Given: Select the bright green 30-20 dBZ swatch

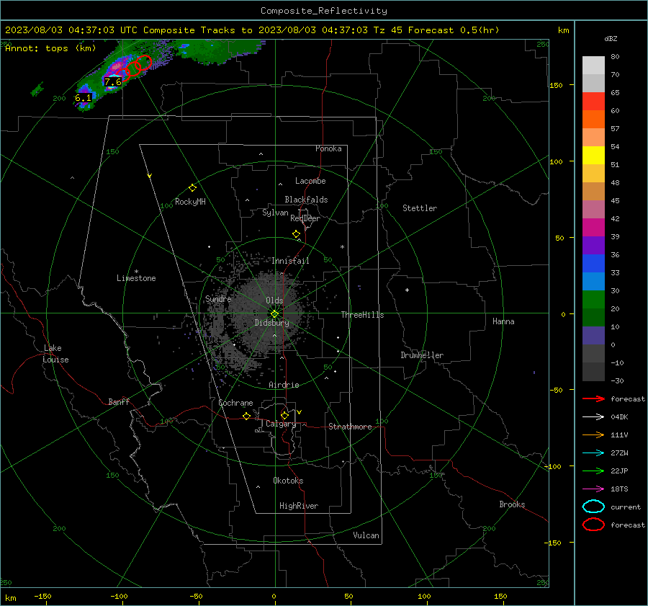Looking at the screenshot, I should tap(593, 300).
